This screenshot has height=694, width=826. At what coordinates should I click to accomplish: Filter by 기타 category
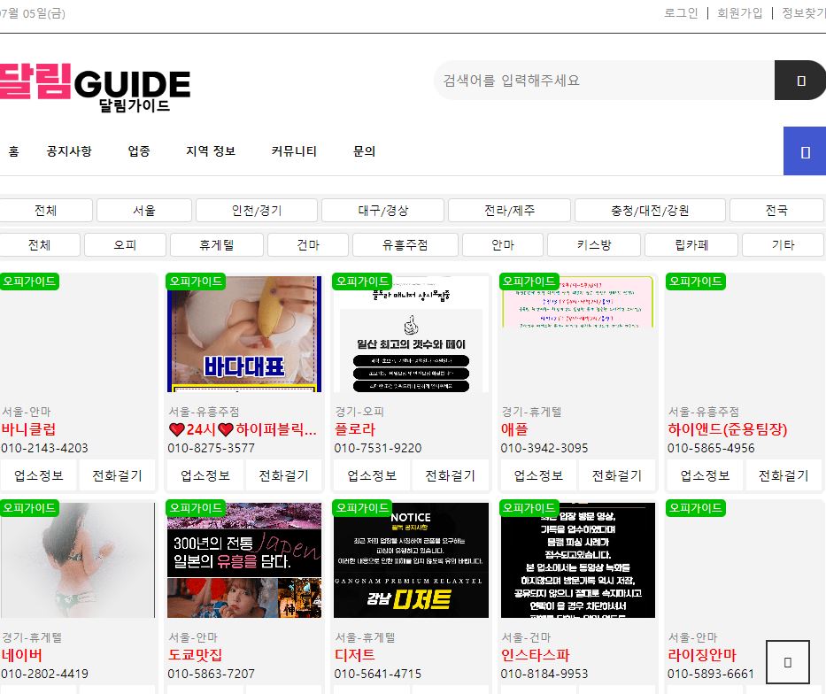(783, 245)
